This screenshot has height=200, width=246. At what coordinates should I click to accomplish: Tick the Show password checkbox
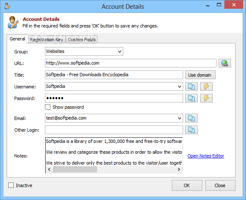(48, 107)
